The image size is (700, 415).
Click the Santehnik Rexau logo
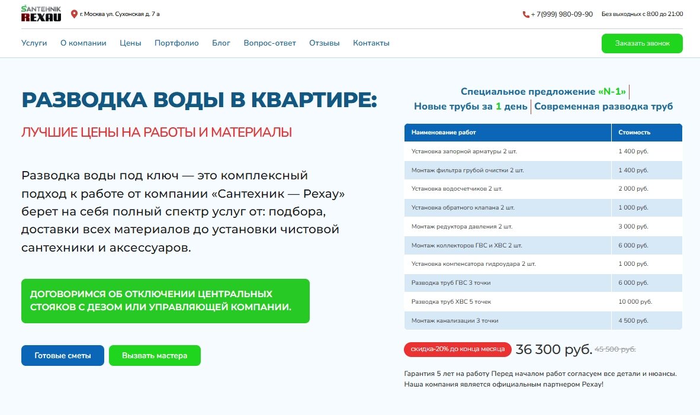[41, 14]
